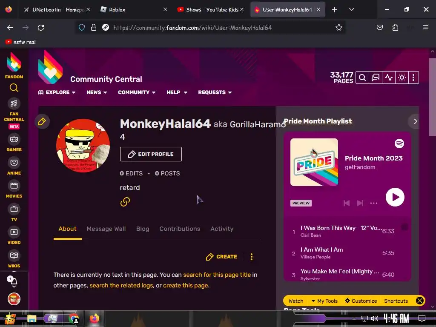This screenshot has width=436, height=327.
Task: Click the profile link chain icon
Action: point(125,201)
